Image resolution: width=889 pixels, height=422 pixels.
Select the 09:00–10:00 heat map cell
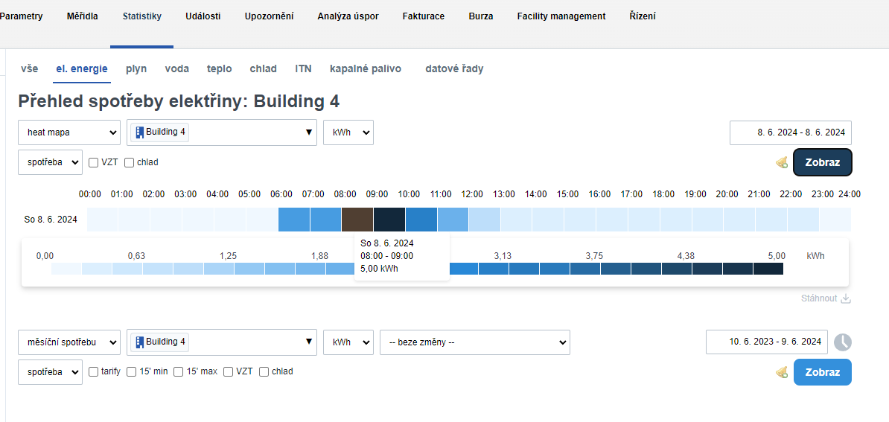(389, 220)
